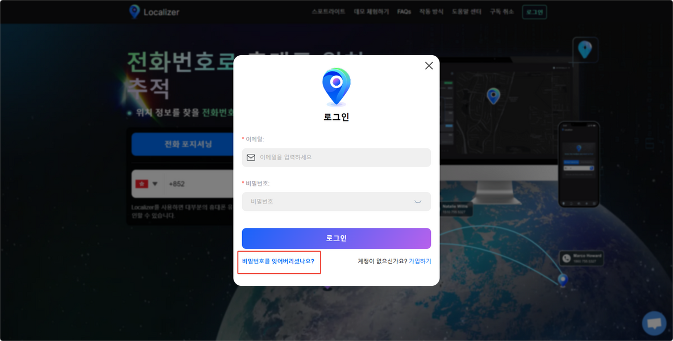Viewport: 673px width, 341px height.
Task: Open 구독 취소 in navigation bar
Action: point(502,12)
